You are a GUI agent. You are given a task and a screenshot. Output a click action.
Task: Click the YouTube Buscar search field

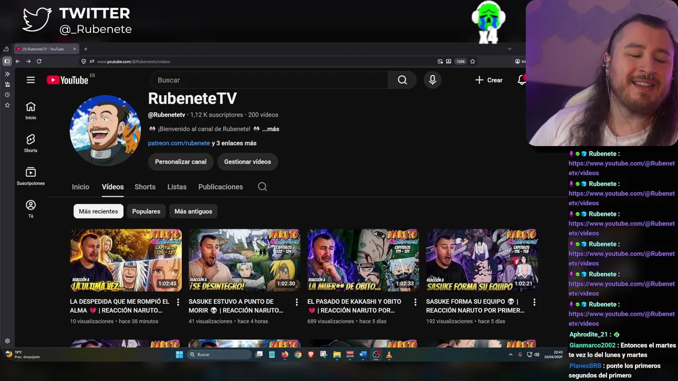(x=270, y=80)
